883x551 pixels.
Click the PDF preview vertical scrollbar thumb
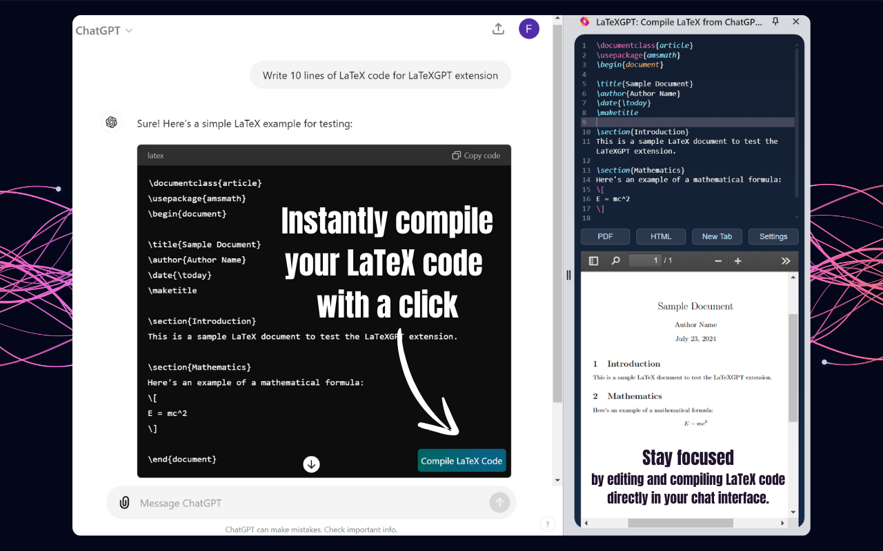tap(793, 368)
